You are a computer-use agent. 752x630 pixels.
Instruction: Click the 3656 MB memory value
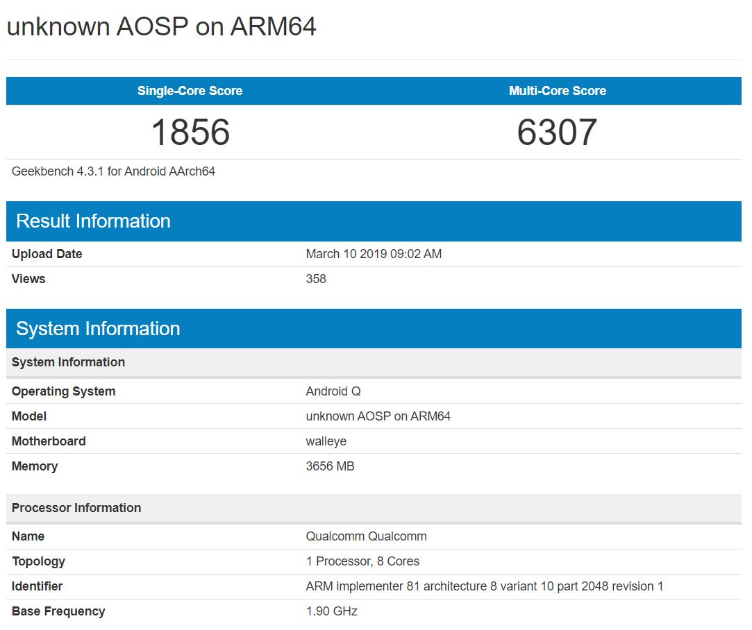330,466
